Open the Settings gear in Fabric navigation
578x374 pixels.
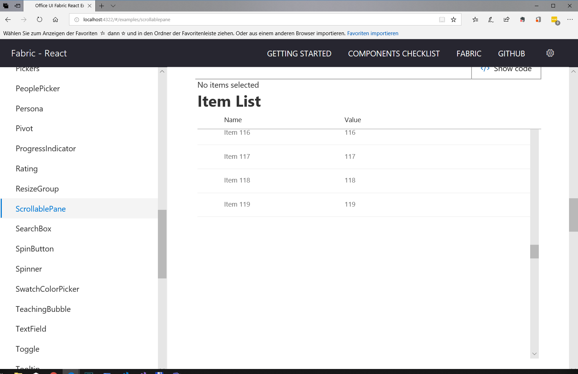[550, 53]
